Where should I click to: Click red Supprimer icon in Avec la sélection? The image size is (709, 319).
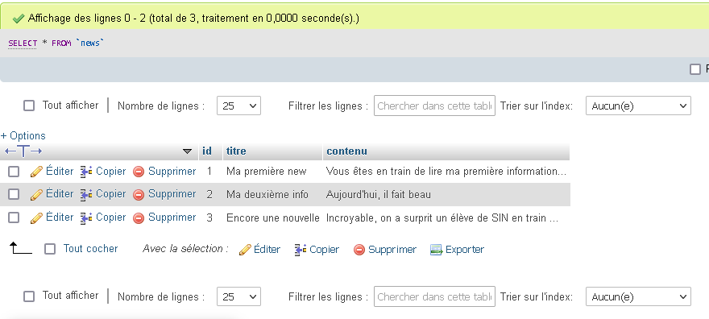(x=359, y=250)
